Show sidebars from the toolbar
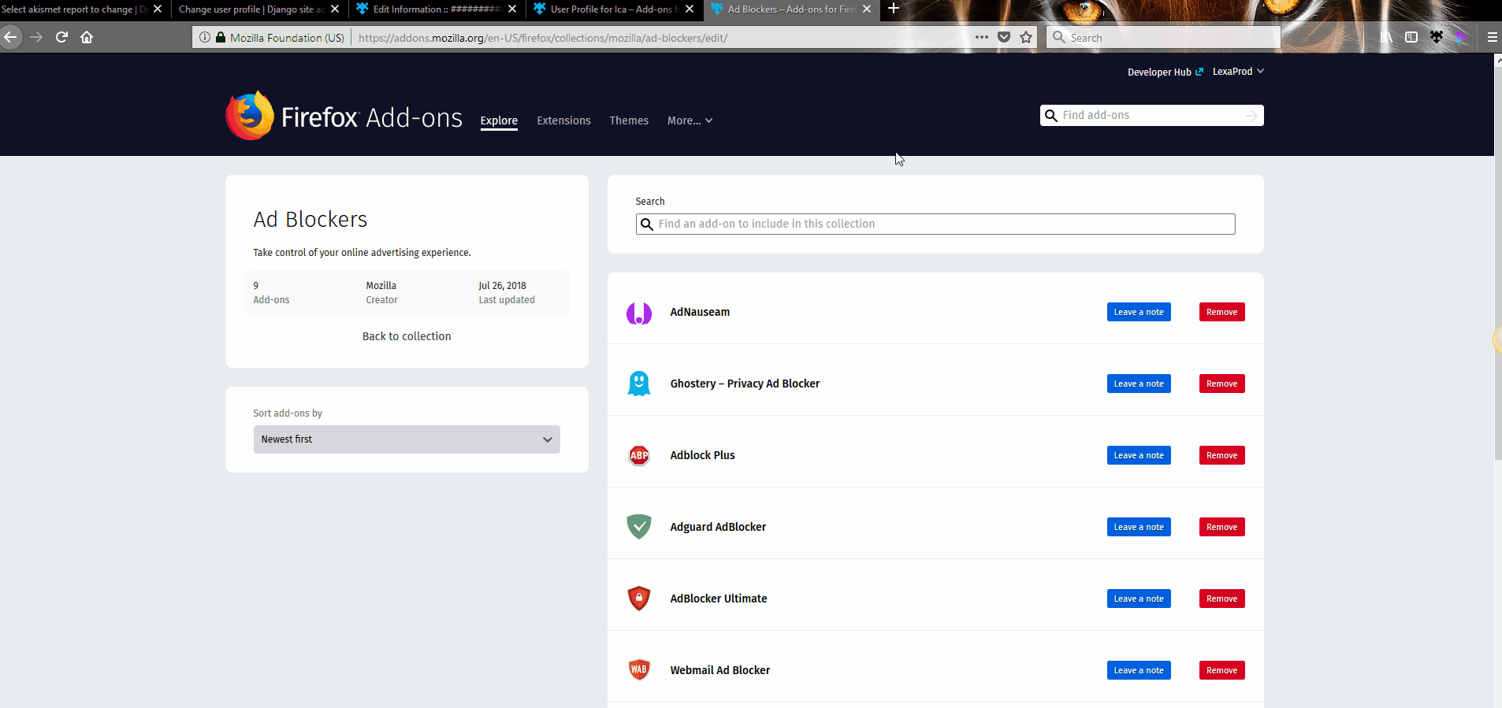Image resolution: width=1502 pixels, height=708 pixels. click(1411, 37)
